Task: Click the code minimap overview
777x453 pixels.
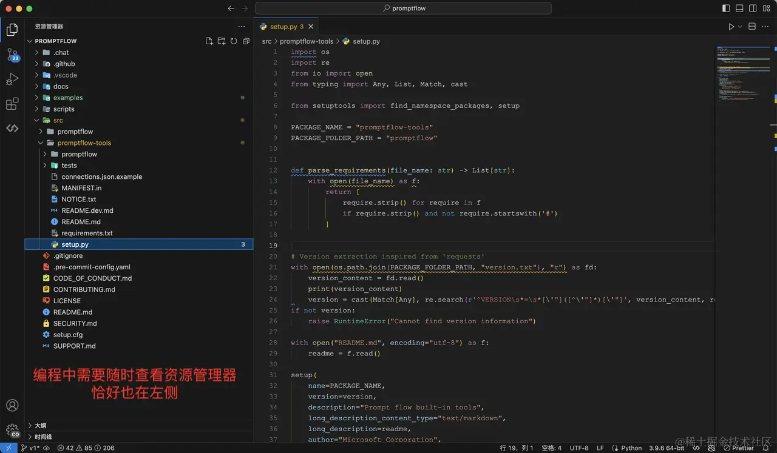Action: 745,74
